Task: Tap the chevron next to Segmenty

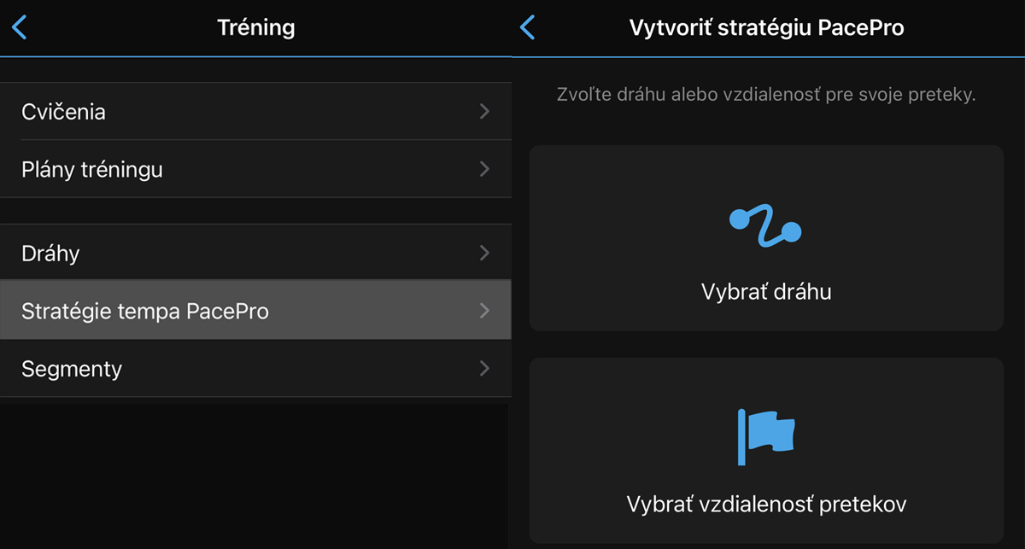Action: (x=484, y=369)
